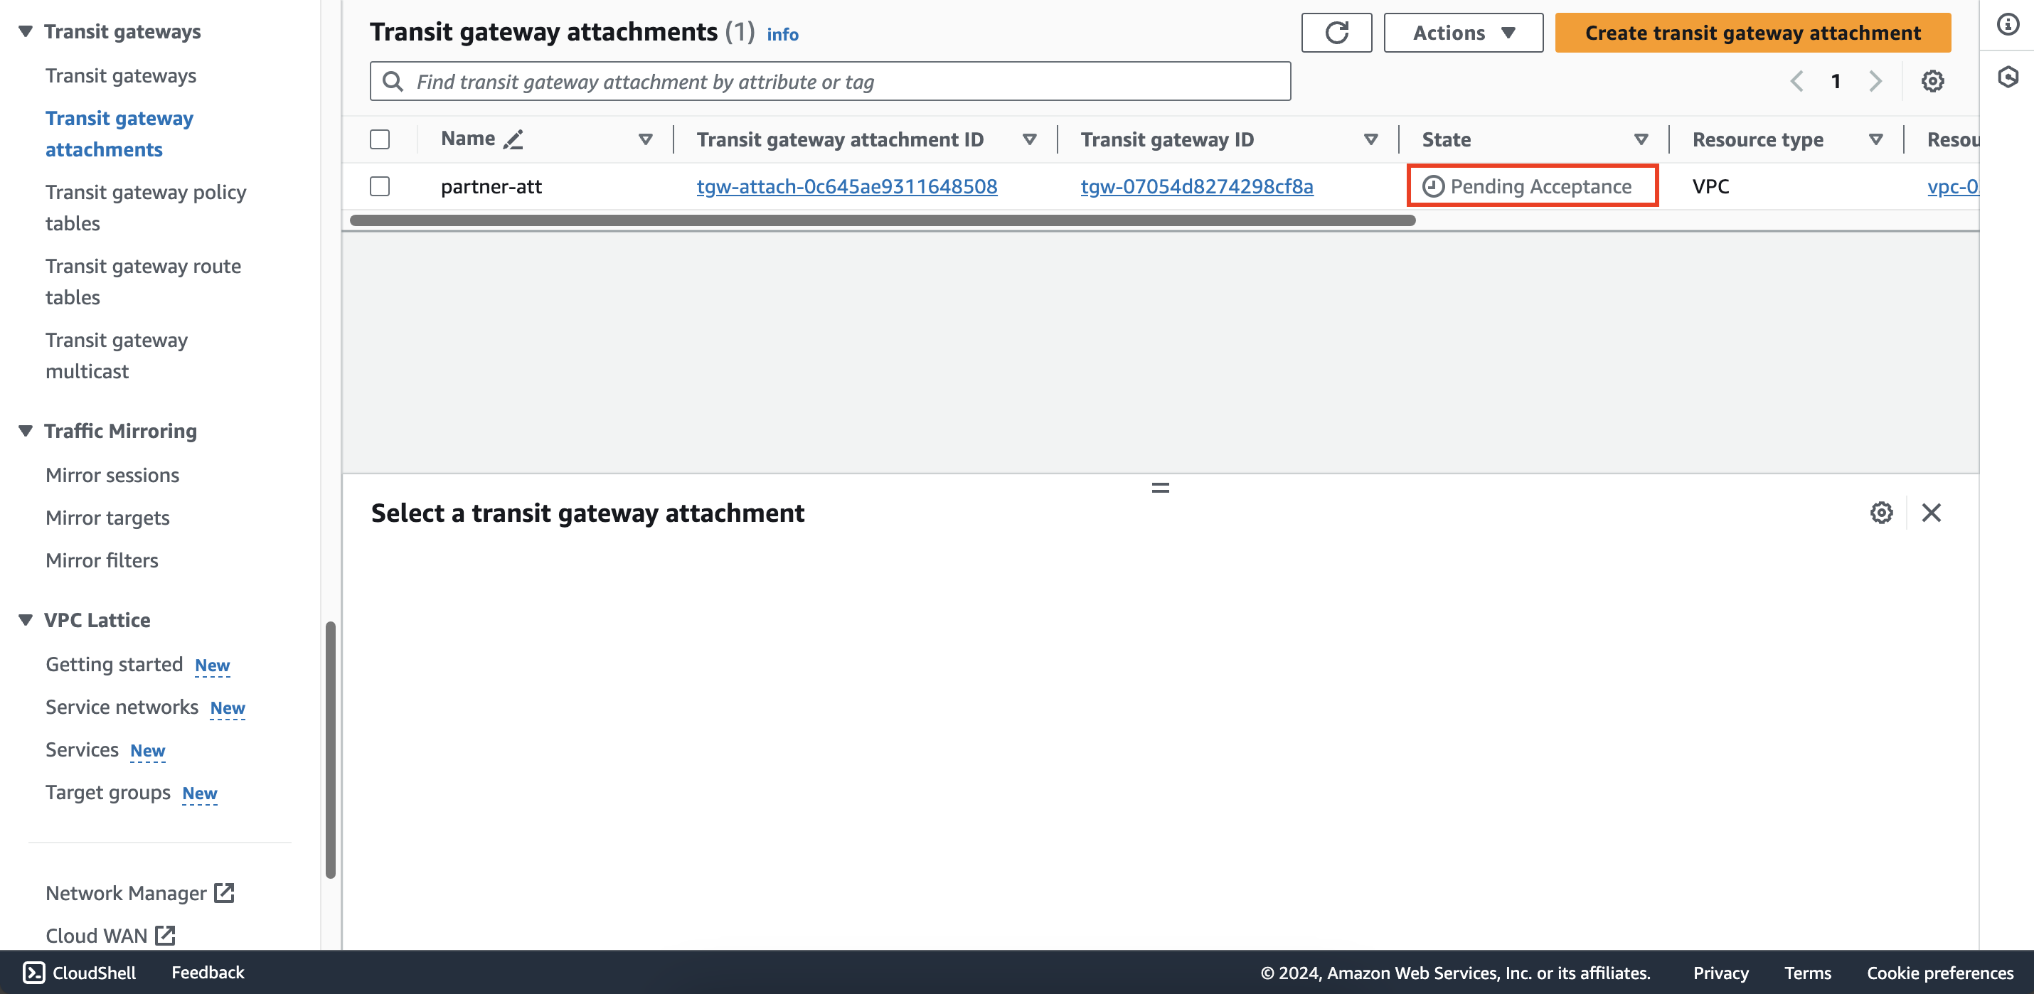The image size is (2034, 994).
Task: Click the settings gear icon in detail panel
Action: tap(1881, 511)
